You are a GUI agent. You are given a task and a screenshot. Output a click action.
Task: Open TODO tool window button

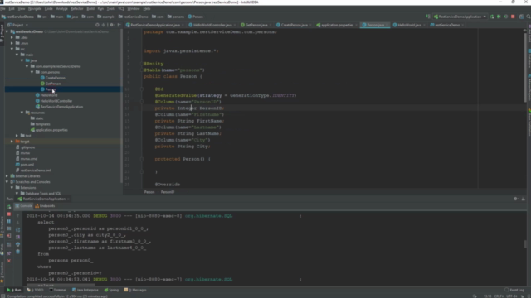35,290
